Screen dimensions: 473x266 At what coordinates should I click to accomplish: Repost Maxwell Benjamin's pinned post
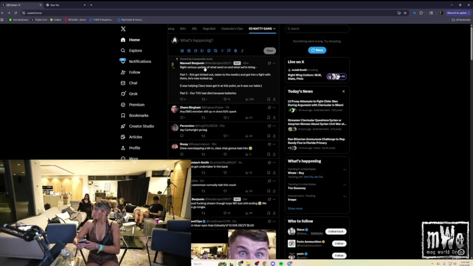203,99
